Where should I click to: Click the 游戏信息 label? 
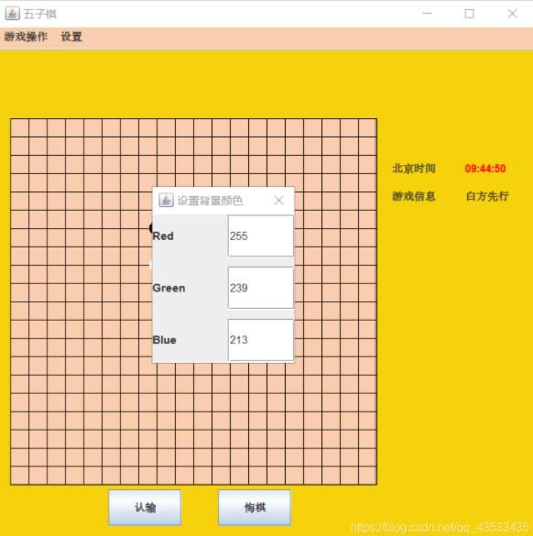(414, 196)
